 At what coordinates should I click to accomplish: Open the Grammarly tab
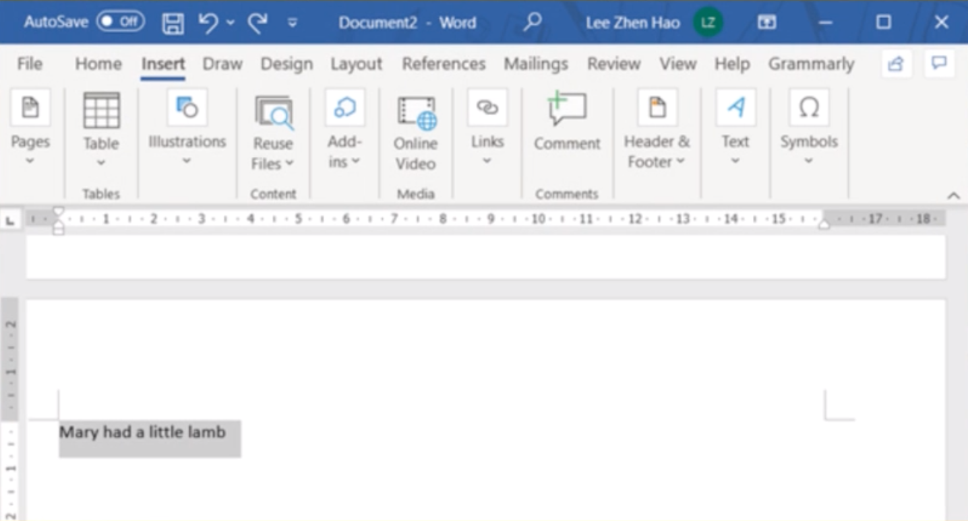coord(812,64)
